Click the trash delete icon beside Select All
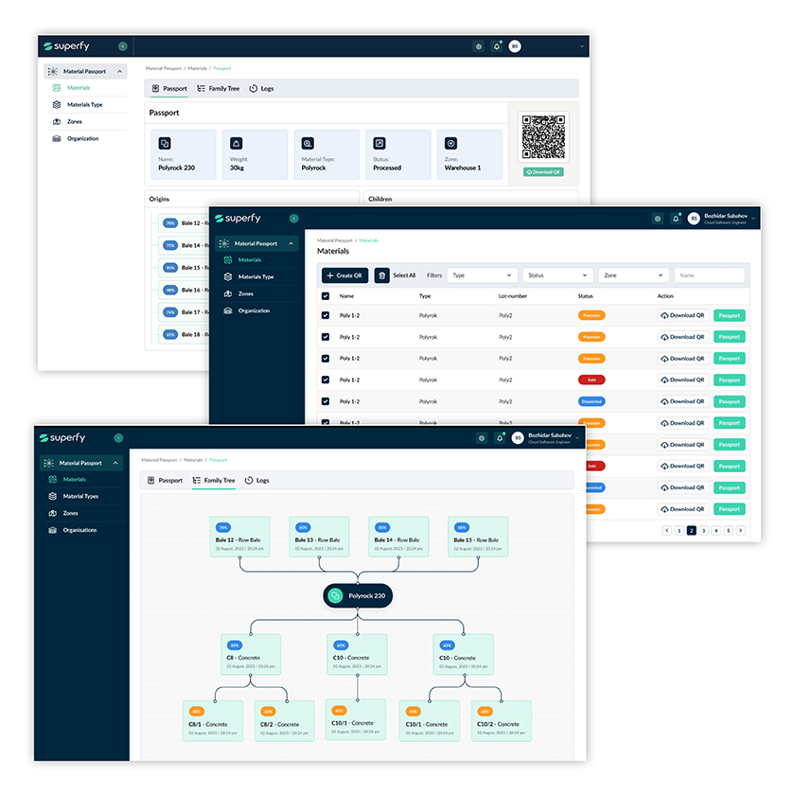Screen dimensions: 795x795 (x=381, y=275)
